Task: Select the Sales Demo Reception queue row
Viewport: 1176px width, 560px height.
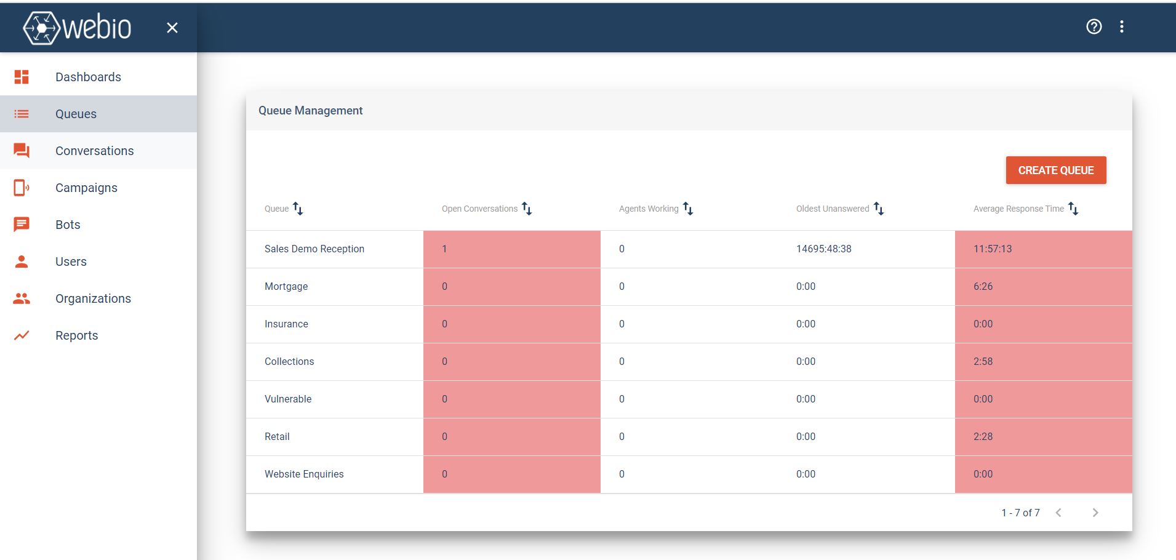Action: pos(314,249)
